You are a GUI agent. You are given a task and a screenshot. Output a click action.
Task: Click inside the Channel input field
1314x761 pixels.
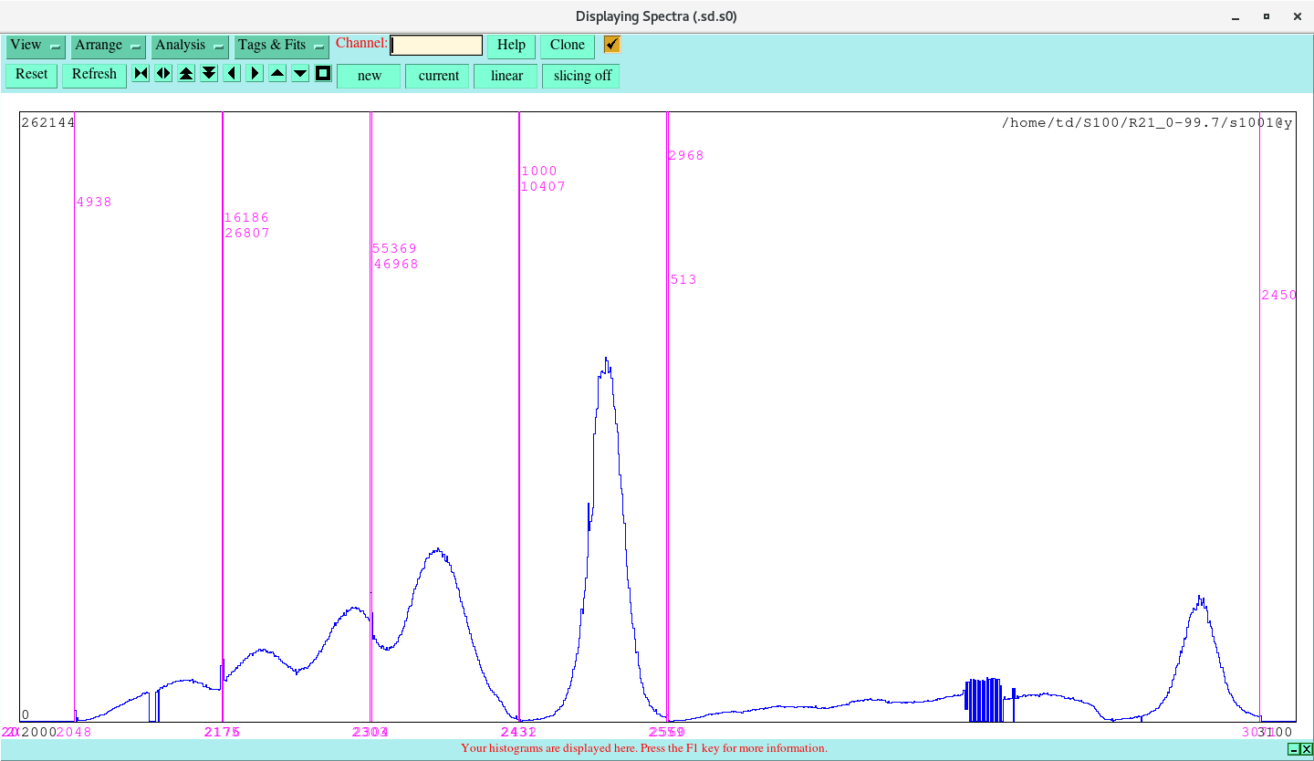tap(435, 44)
